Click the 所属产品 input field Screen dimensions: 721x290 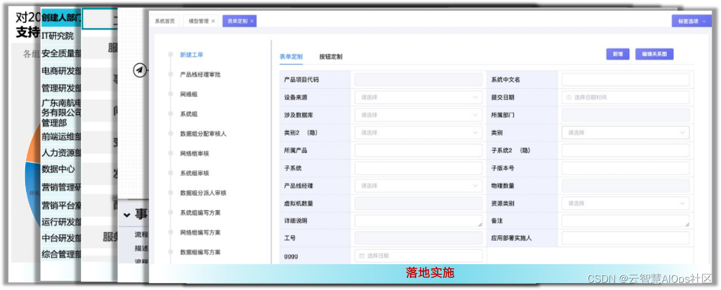click(x=419, y=150)
